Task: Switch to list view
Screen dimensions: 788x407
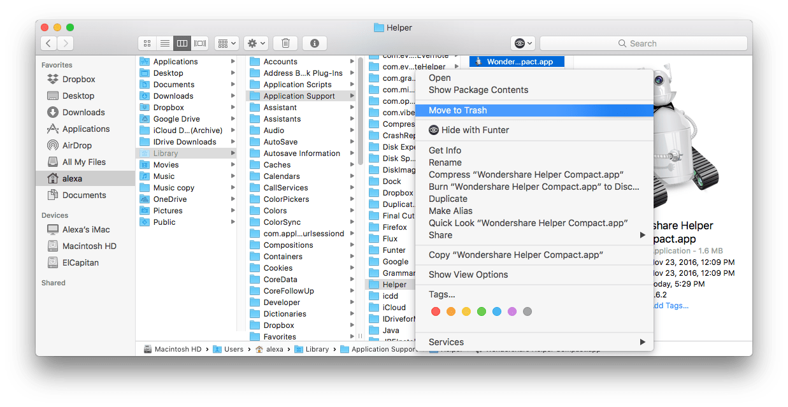Action: click(x=164, y=43)
